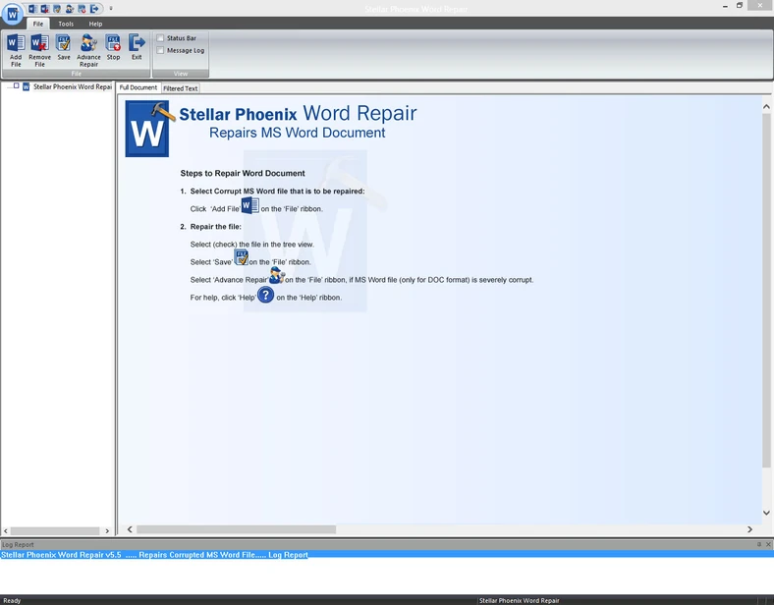Enable the Message Log checkbox
Image resolution: width=774 pixels, height=605 pixels.
(160, 50)
